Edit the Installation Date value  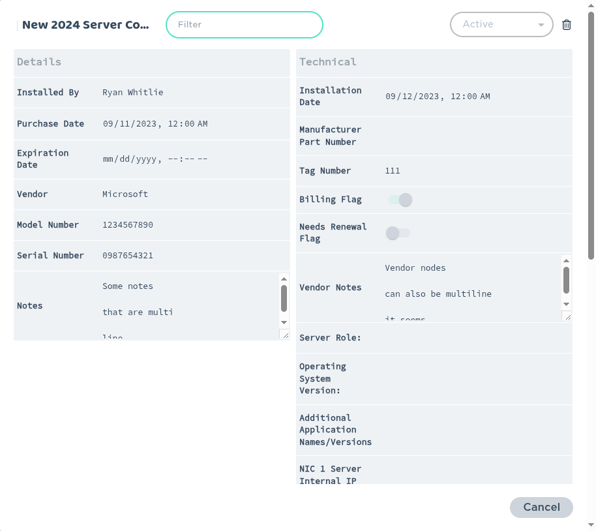click(x=477, y=97)
